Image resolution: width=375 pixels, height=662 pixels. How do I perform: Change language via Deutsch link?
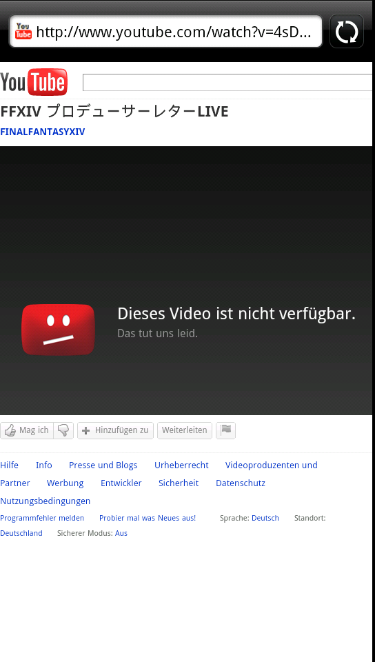point(265,518)
